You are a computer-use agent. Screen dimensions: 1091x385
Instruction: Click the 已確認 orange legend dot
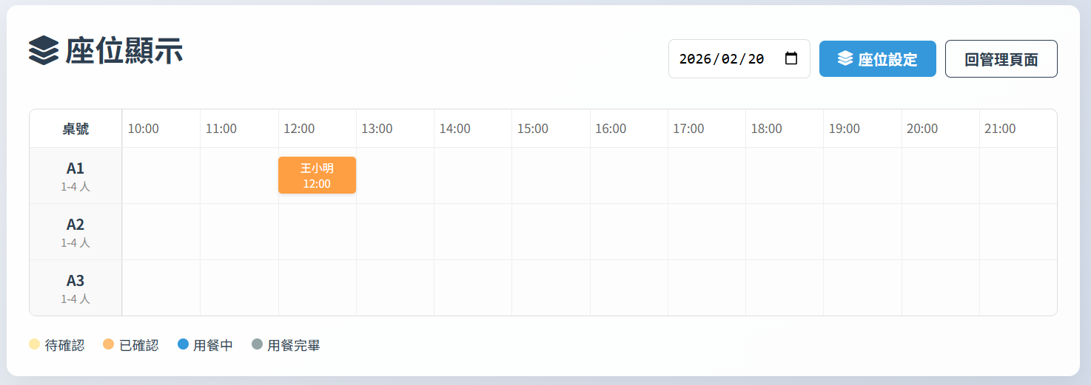click(108, 344)
